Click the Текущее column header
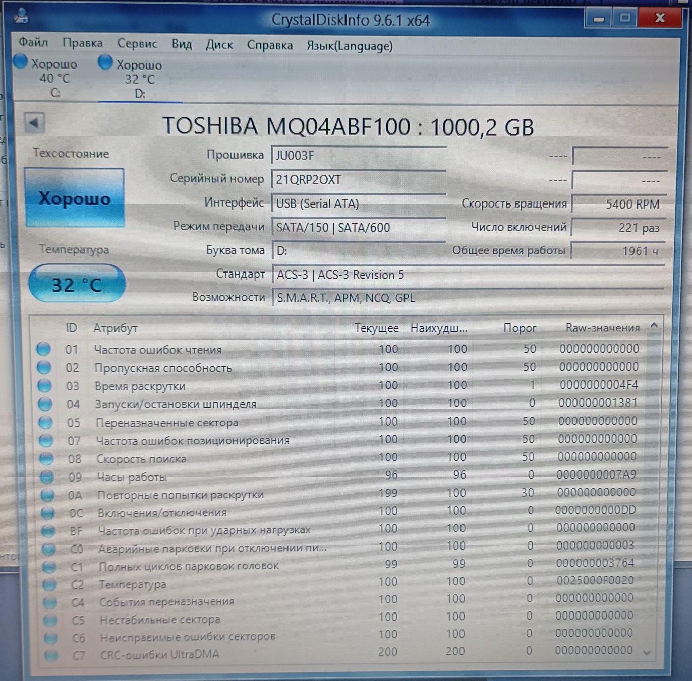The image size is (692, 681). coord(376,328)
